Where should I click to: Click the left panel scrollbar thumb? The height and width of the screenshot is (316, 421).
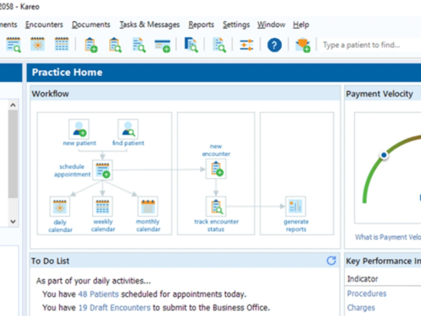13,154
